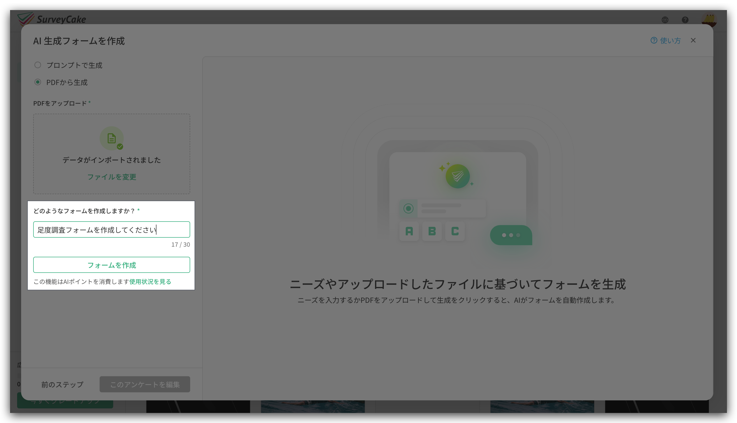Click the SurveyCake logo
The image size is (737, 423).
point(51,19)
